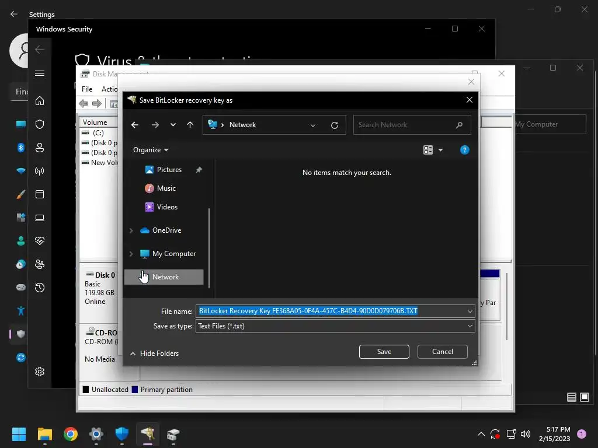
Task: Open Disk Management File menu
Action: (87, 89)
